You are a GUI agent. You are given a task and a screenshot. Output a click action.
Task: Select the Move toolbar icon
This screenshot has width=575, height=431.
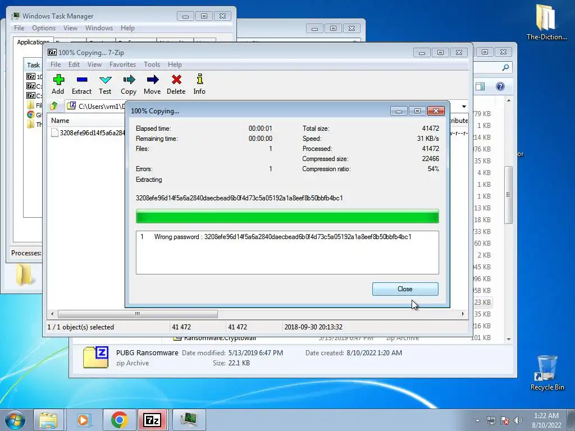[152, 84]
